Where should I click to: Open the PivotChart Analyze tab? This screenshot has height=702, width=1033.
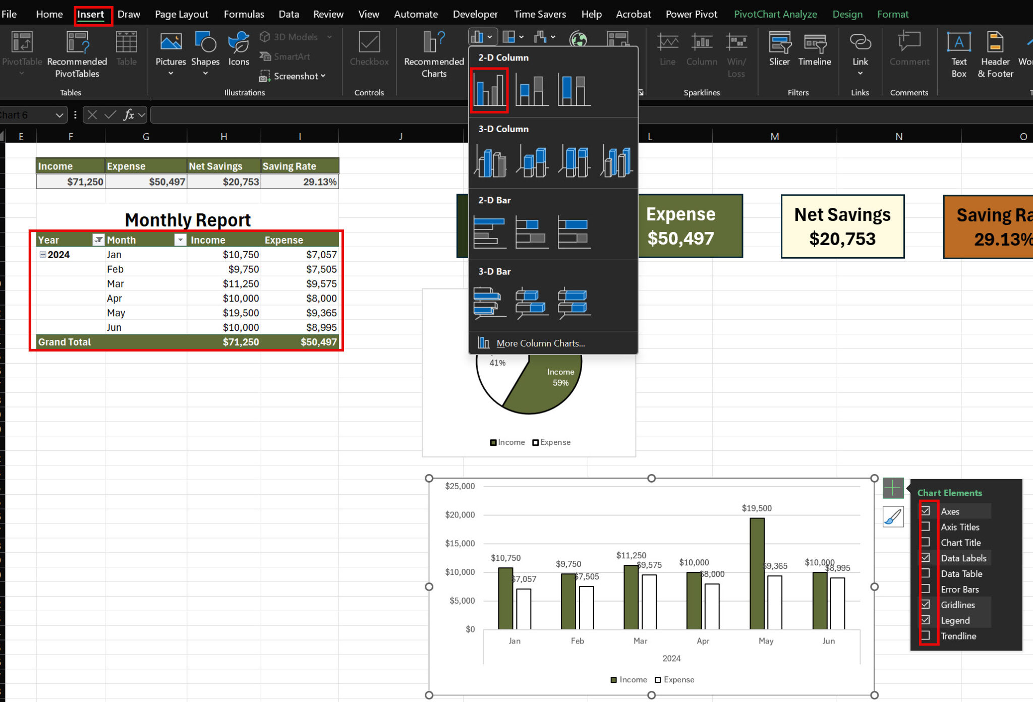pos(775,14)
